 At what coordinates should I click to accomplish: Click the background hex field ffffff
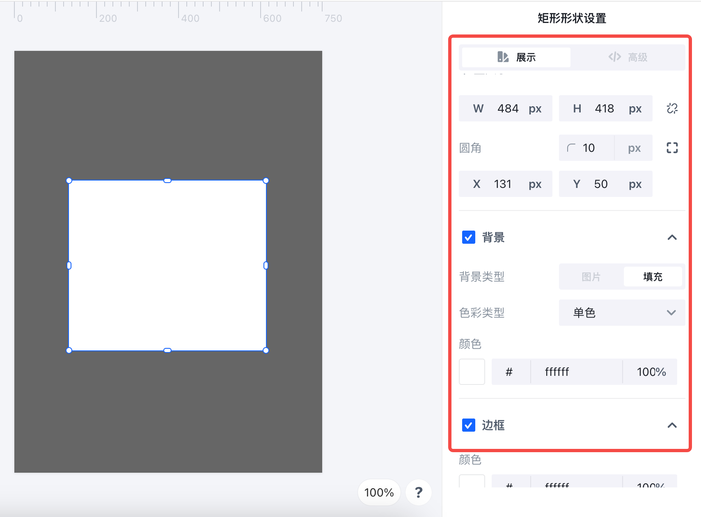point(577,372)
